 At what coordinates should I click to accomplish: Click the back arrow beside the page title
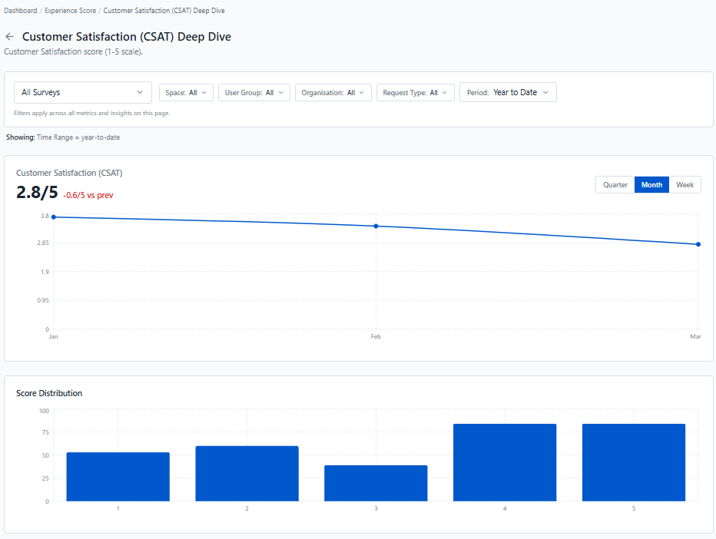coord(9,37)
